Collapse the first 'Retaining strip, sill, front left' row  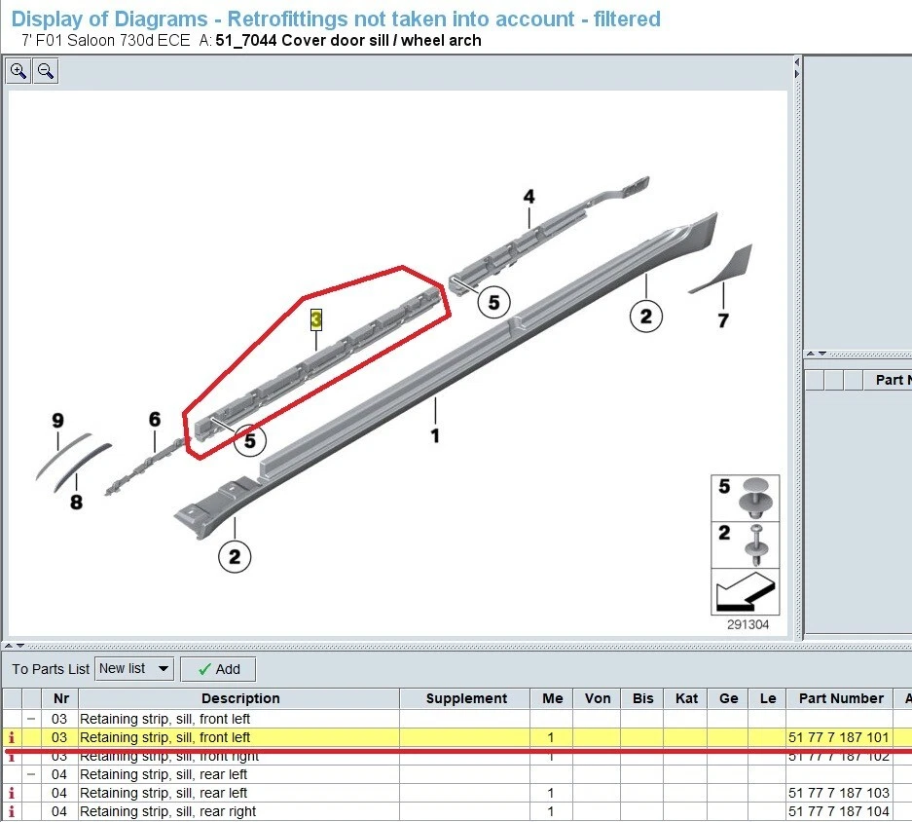click(29, 718)
